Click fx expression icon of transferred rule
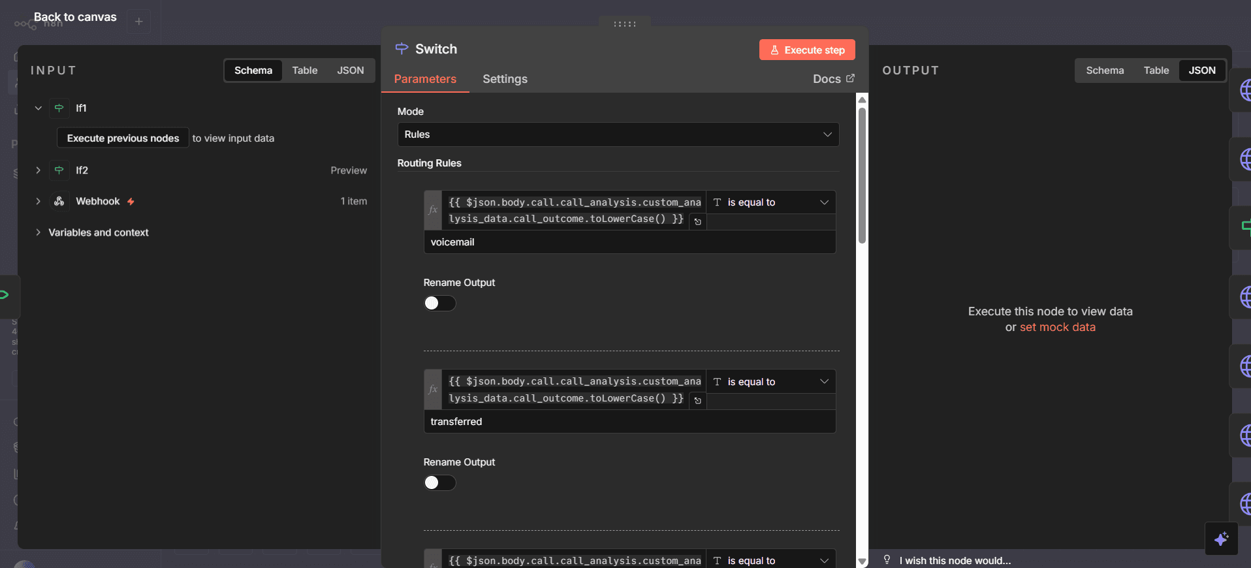Screen dimensions: 1251x568 [433, 390]
